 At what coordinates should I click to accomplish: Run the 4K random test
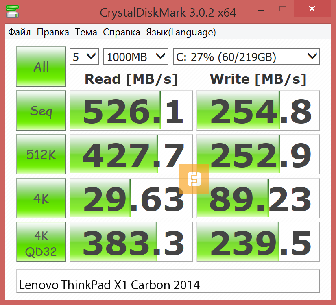pyautogui.click(x=41, y=198)
